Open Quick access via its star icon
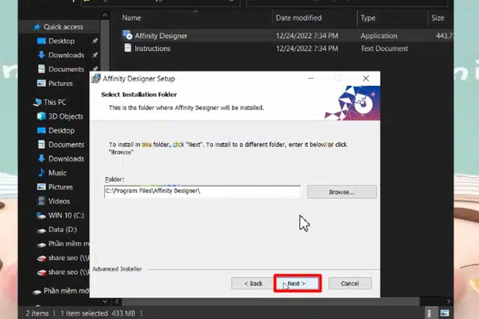The image size is (479, 319). (37, 27)
